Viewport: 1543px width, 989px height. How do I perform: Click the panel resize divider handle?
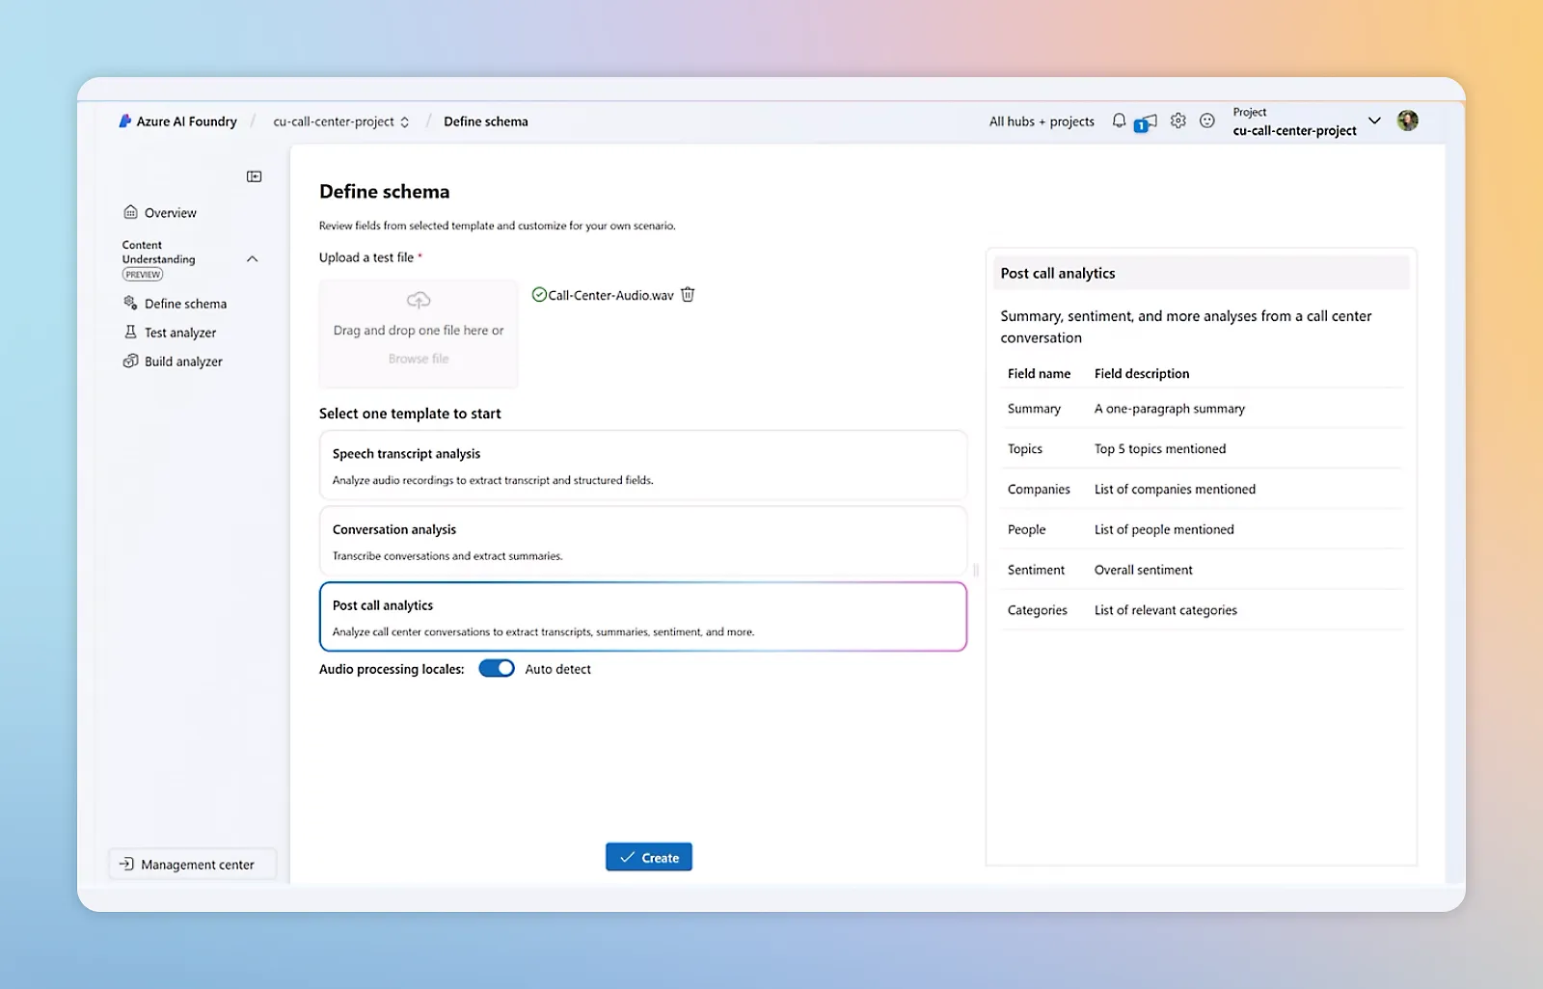976,570
